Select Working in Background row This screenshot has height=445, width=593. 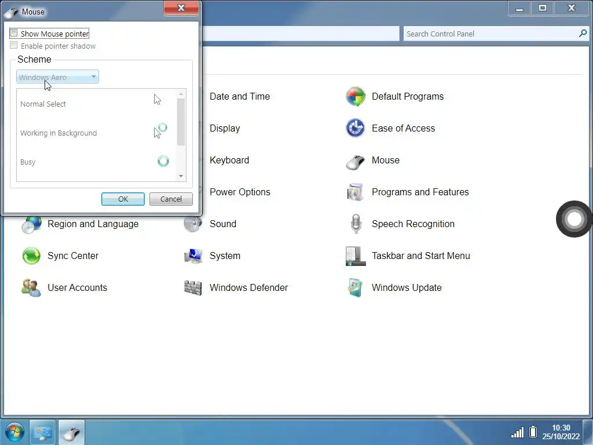click(x=97, y=133)
